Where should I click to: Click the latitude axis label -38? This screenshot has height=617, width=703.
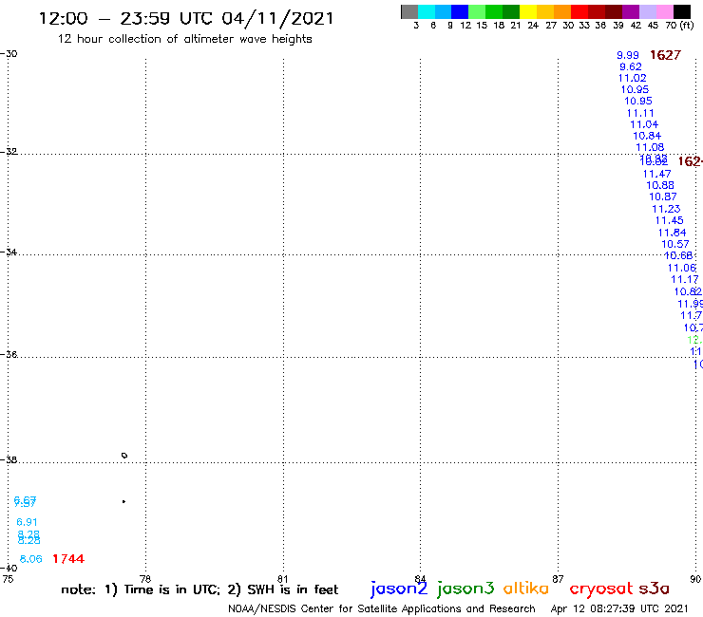(x=9, y=460)
